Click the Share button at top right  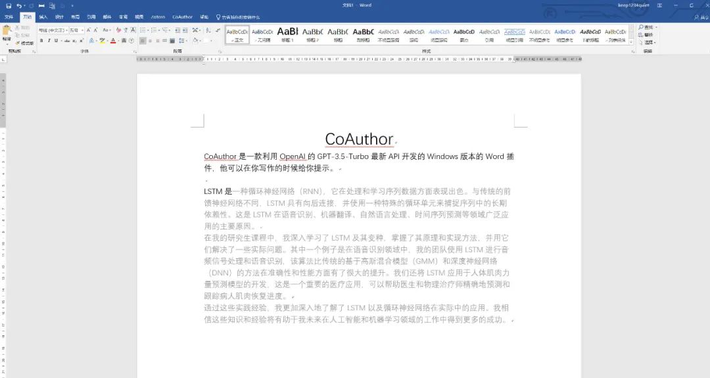701,17
